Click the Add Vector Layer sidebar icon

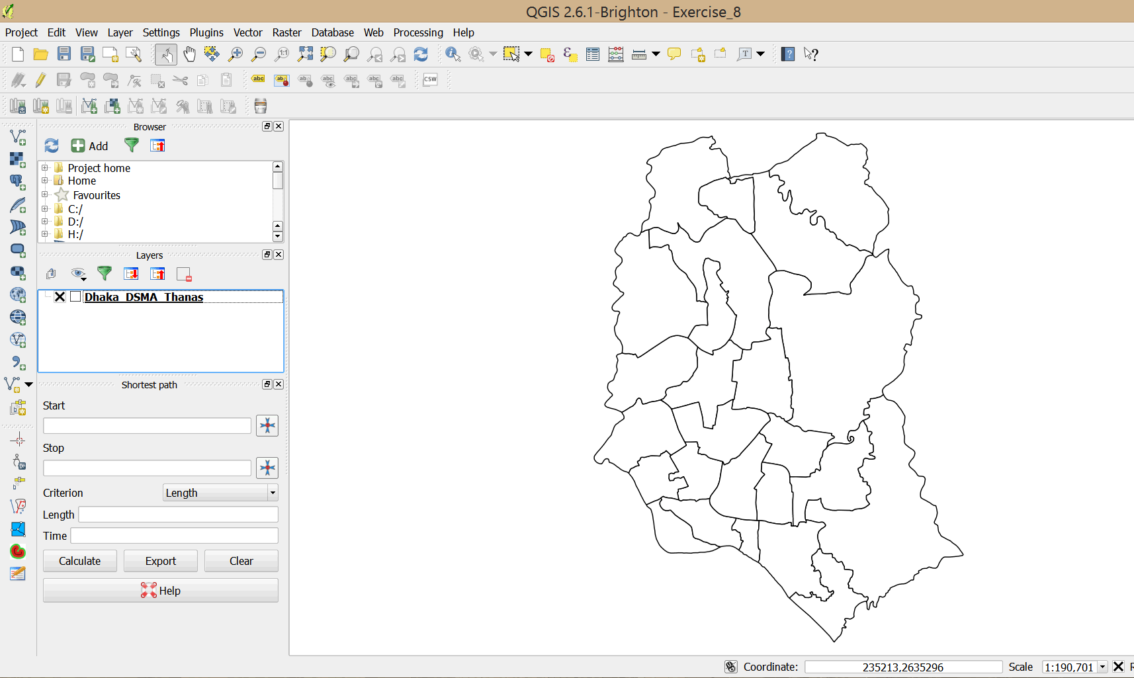(18, 137)
